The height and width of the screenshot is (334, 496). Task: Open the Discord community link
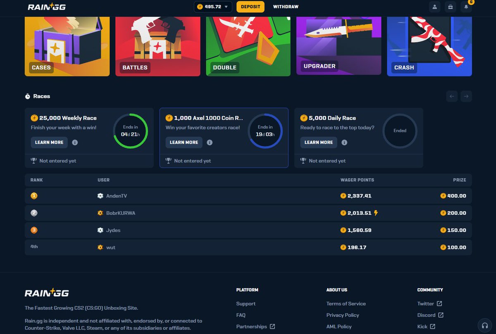click(x=430, y=315)
